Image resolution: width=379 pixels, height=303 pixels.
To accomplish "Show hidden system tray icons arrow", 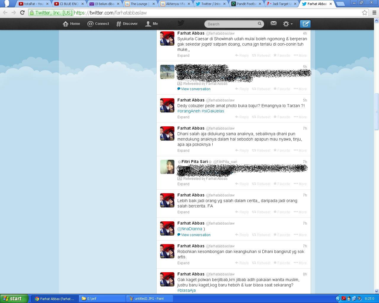I will [x=338, y=299].
